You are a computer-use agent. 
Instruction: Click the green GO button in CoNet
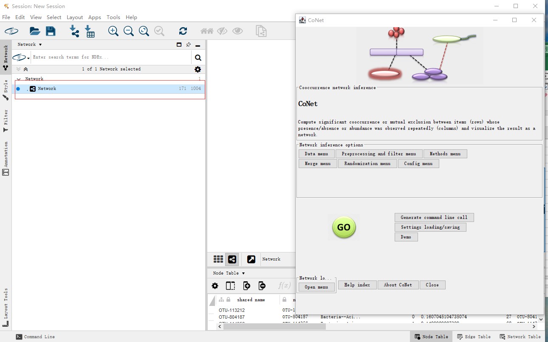344,227
